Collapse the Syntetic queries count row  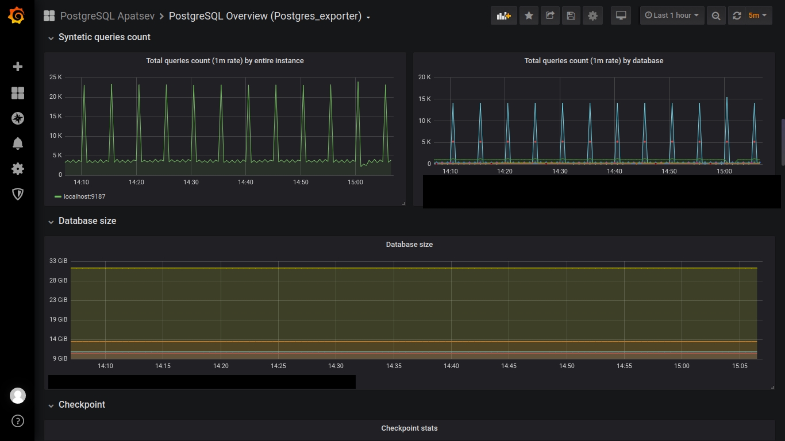click(104, 37)
